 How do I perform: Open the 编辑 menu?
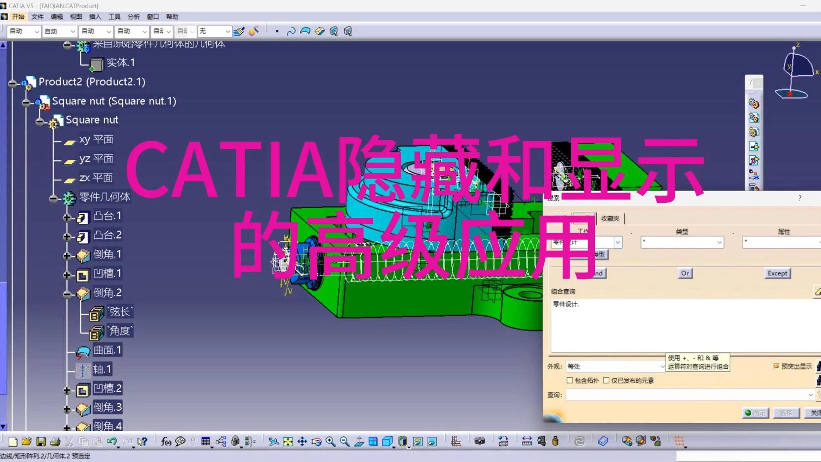click(57, 17)
